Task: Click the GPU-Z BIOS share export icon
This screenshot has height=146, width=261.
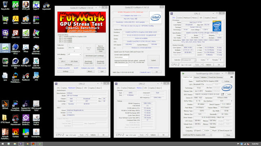Action: coord(222,94)
